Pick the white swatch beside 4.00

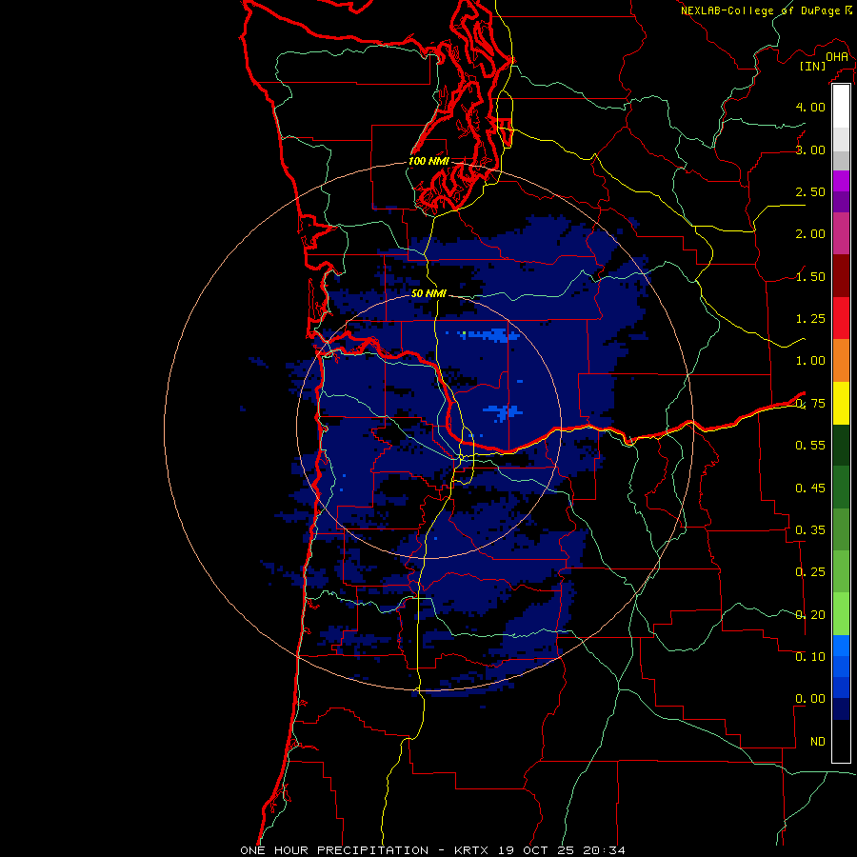[841, 107]
